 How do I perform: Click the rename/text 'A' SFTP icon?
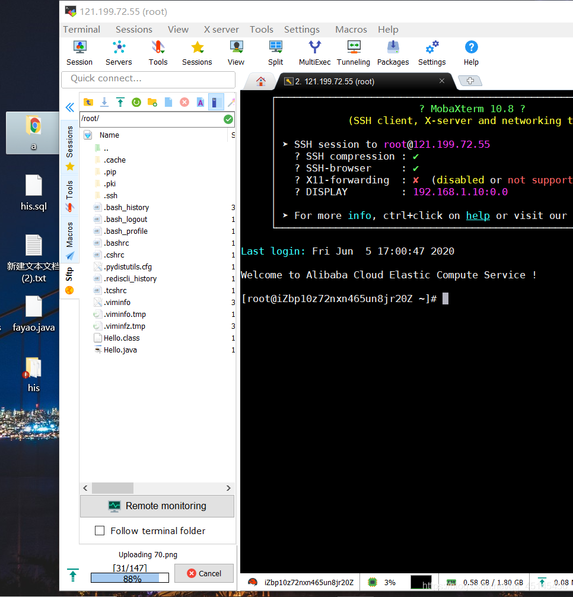pyautogui.click(x=200, y=102)
